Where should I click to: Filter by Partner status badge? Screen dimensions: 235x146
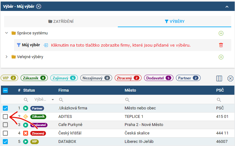click(188, 78)
